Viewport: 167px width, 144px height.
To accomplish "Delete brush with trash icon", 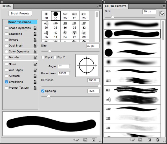I will tap(158, 140).
